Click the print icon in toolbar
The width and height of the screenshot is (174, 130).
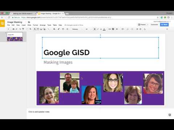coord(13,29)
